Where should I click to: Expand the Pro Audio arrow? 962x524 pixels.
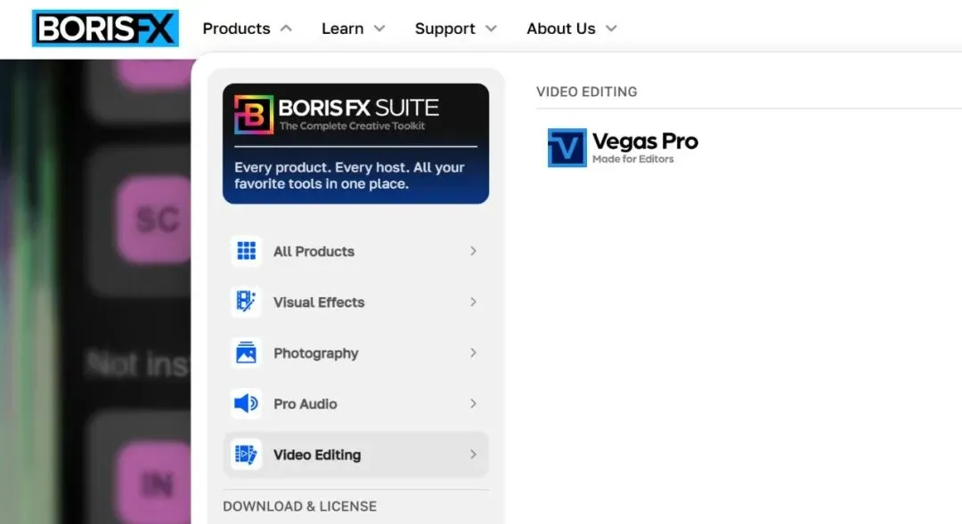tap(473, 403)
